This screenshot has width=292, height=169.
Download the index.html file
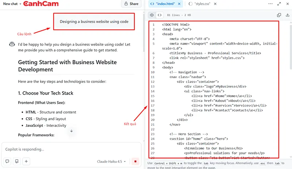click(288, 15)
